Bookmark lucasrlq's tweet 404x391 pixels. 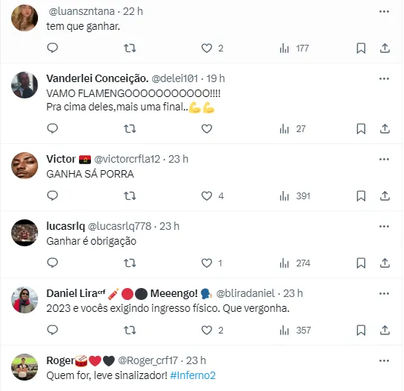click(x=361, y=263)
